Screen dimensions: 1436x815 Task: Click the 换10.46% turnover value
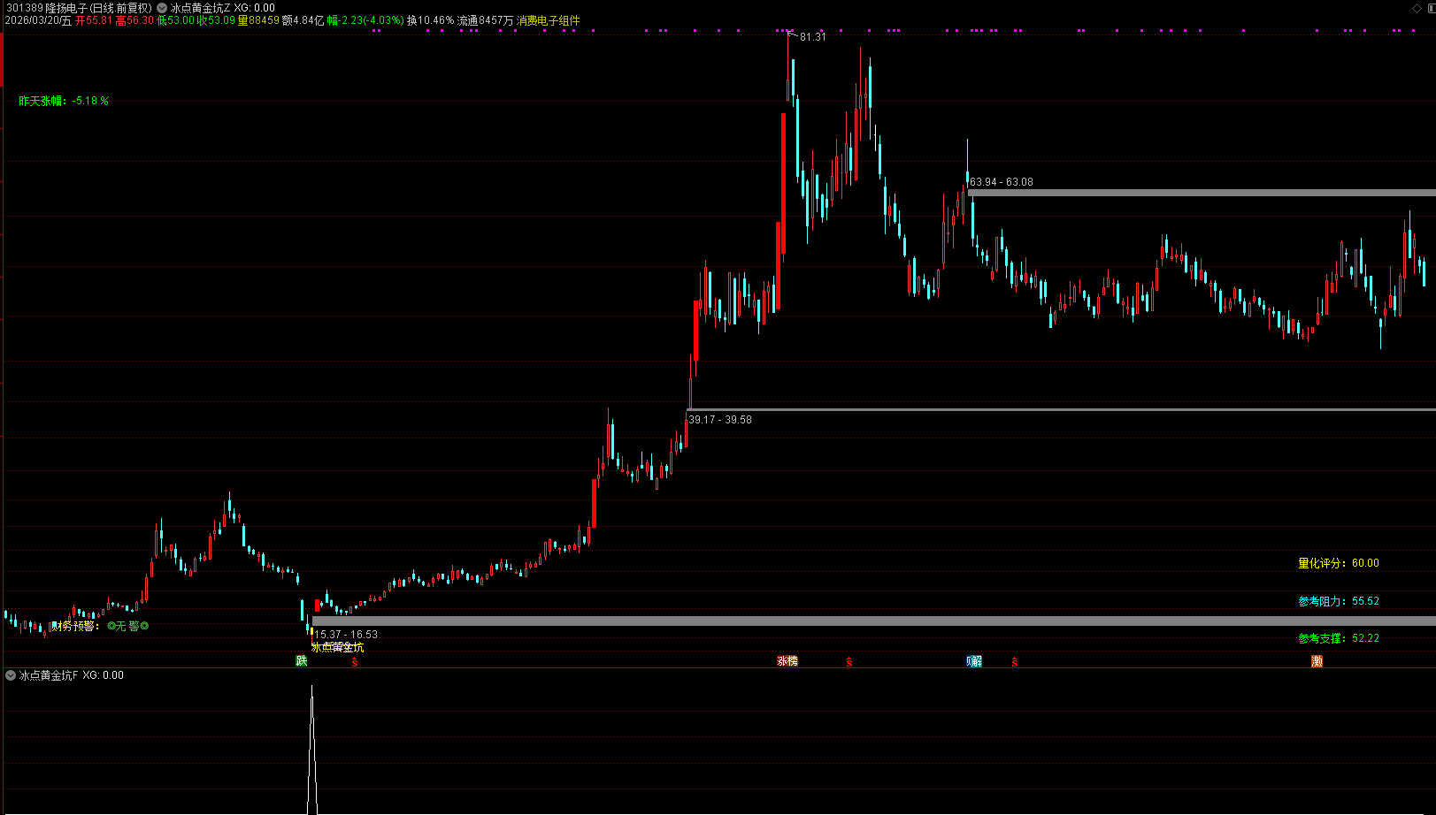pos(430,20)
